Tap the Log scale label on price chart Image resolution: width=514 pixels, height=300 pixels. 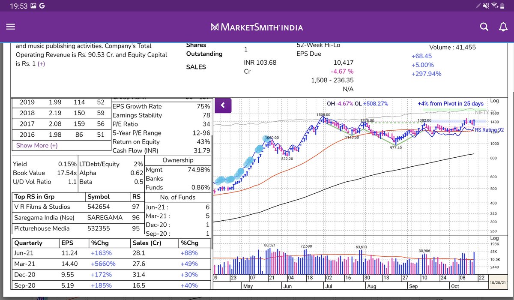pyautogui.click(x=495, y=101)
